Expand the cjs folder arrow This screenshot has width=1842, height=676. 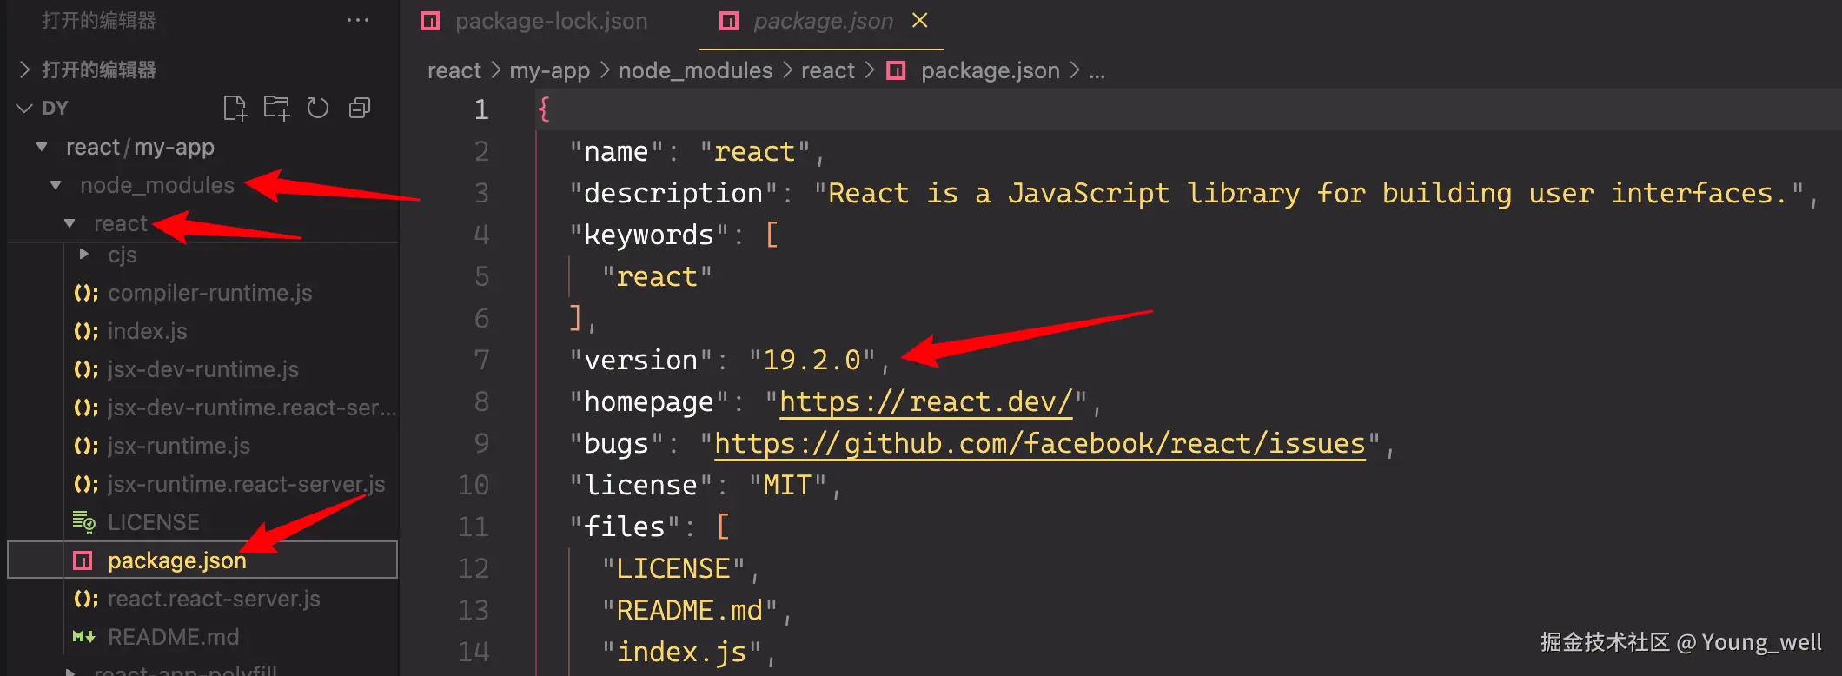84,254
